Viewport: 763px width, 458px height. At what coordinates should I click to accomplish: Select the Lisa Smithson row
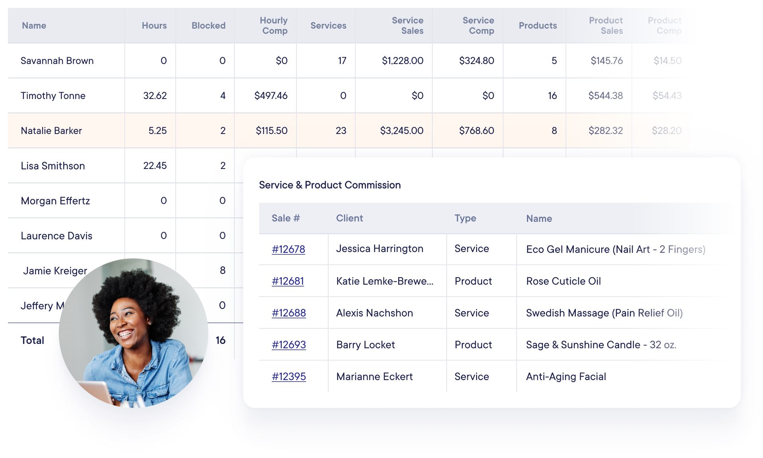(52, 165)
